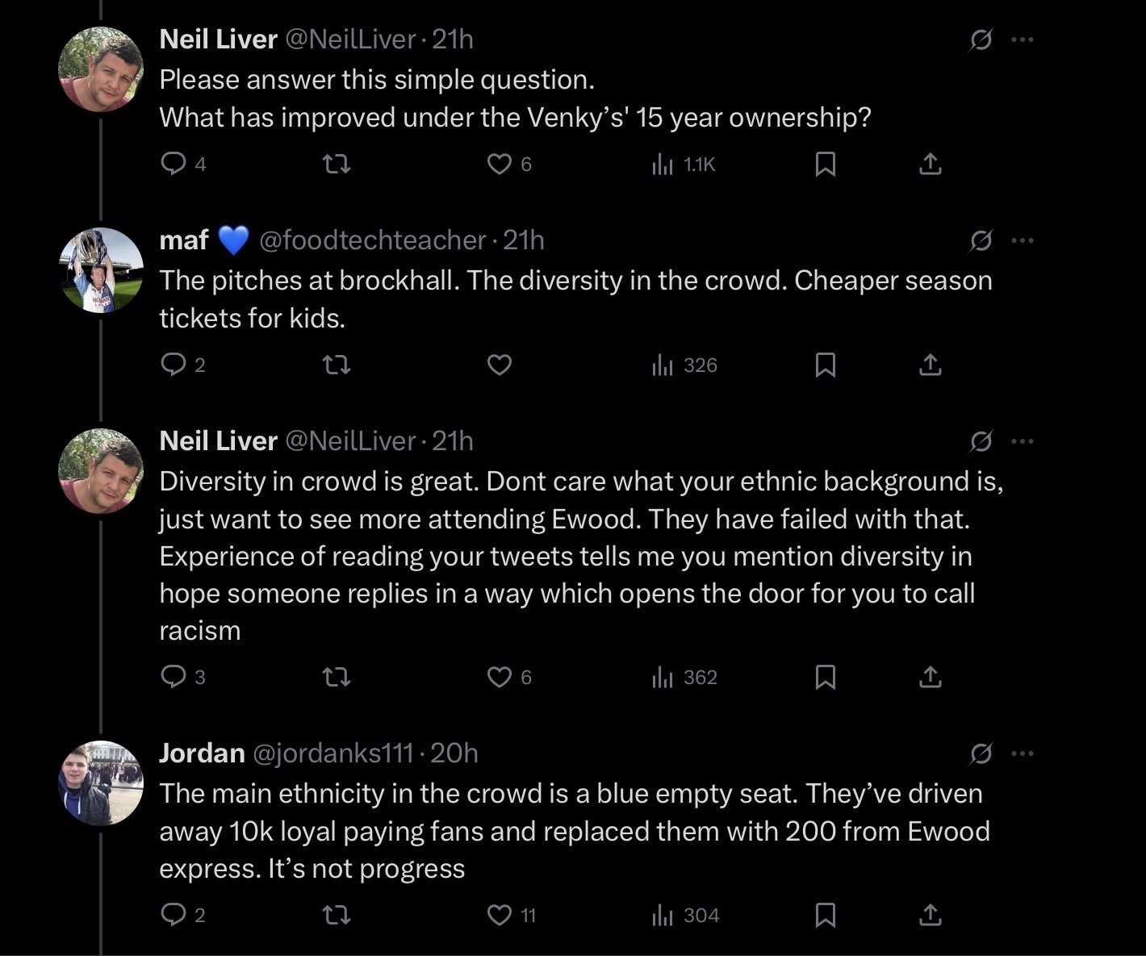Screen dimensions: 1146x956
Task: Like maf's tweet about Brockhall pitches
Action: pyautogui.click(x=500, y=365)
